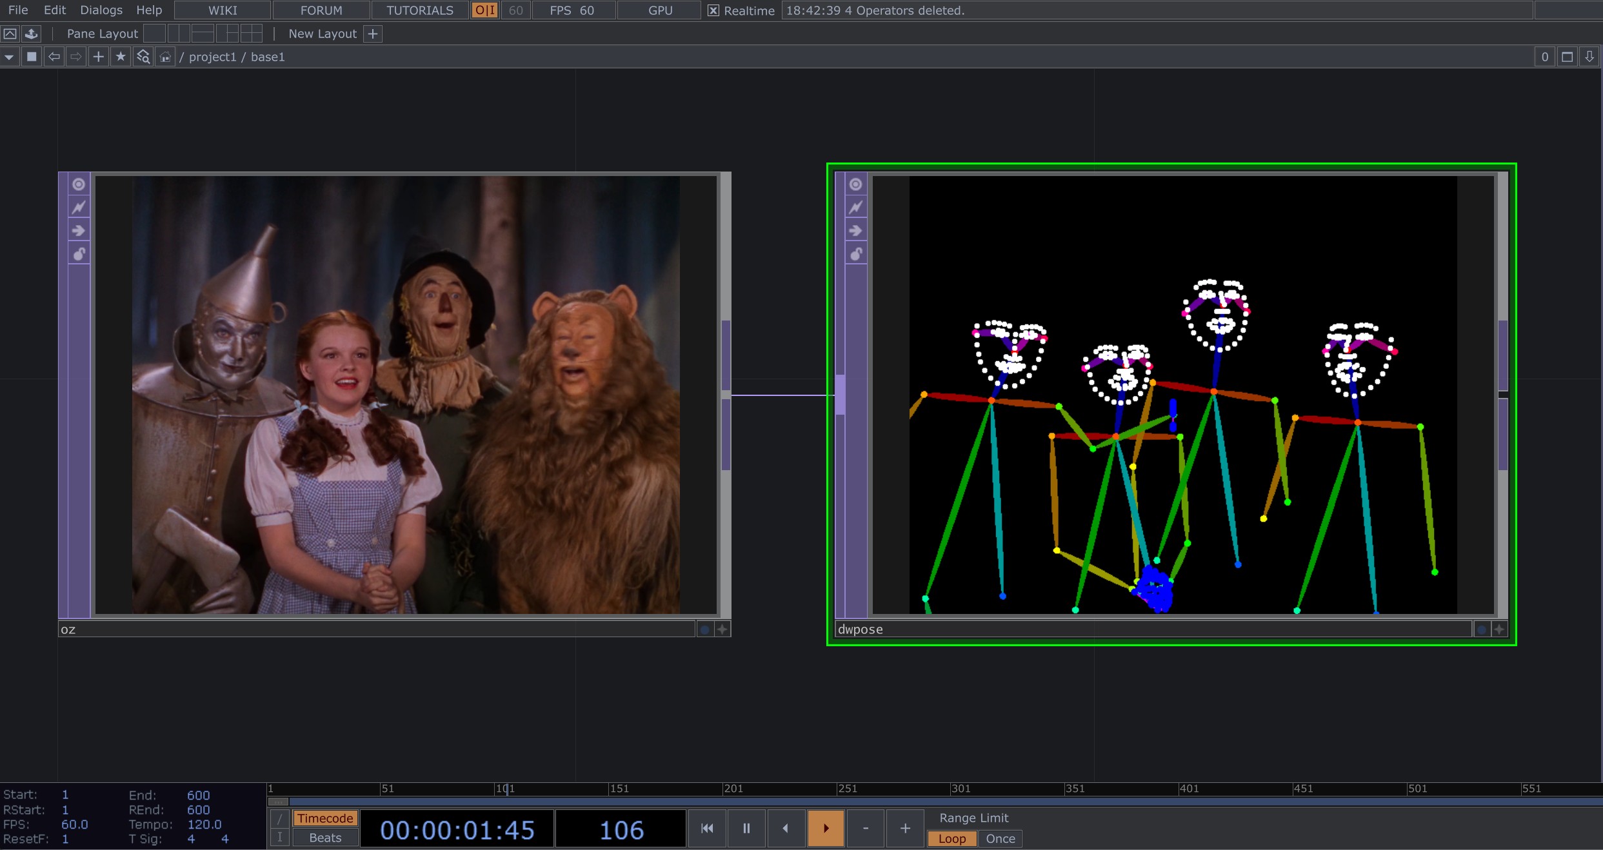This screenshot has width=1603, height=850.
Task: Open the WIKI link
Action: (x=223, y=10)
